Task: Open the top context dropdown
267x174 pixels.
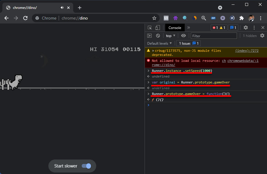Action: [x=171, y=36]
